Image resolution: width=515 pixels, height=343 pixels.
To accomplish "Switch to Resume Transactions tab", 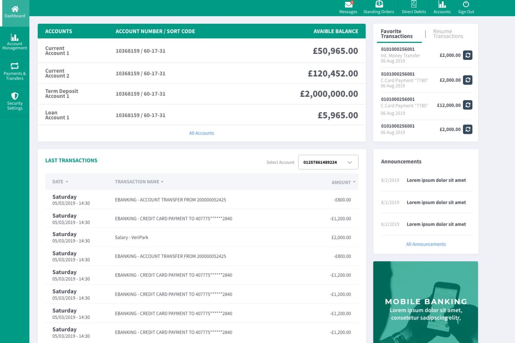I will (x=448, y=34).
